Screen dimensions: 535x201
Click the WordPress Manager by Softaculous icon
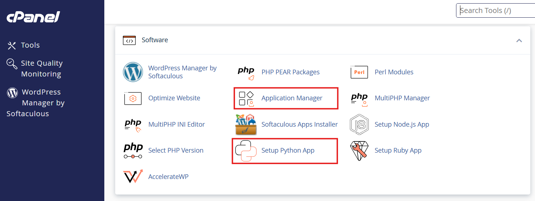tap(133, 72)
